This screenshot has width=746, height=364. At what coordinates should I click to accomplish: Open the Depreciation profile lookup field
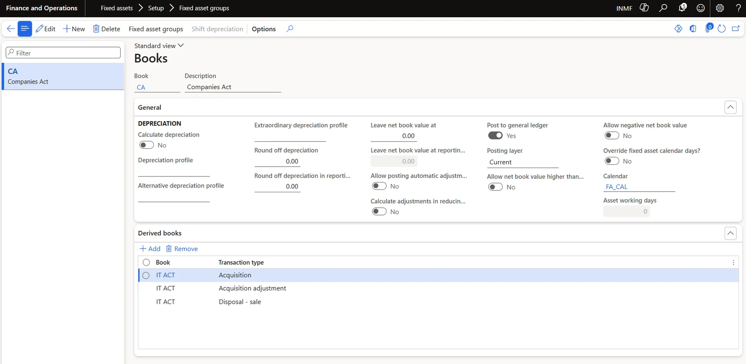(174, 171)
